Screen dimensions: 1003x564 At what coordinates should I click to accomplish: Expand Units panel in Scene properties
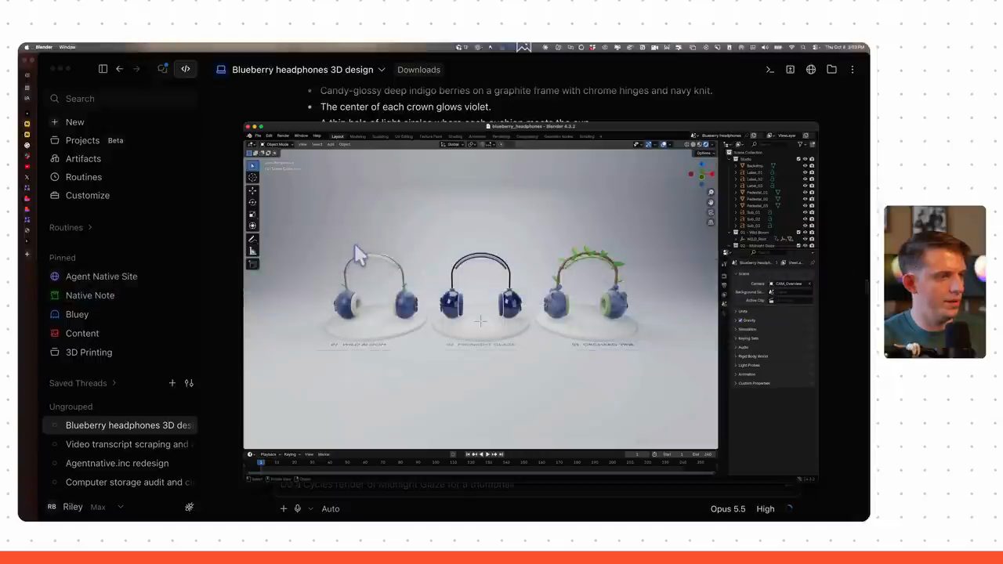[736, 311]
